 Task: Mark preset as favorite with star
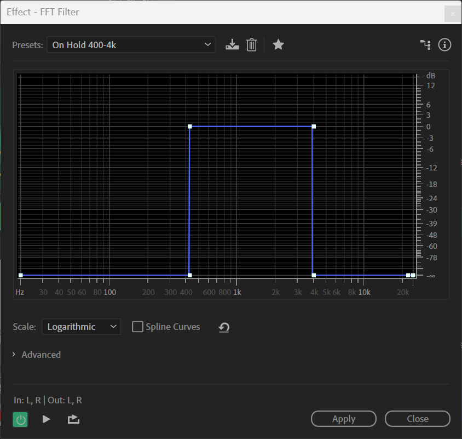(278, 45)
